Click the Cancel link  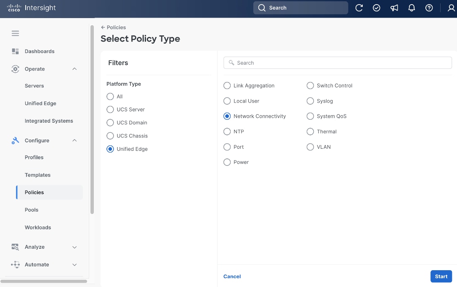coord(232,276)
